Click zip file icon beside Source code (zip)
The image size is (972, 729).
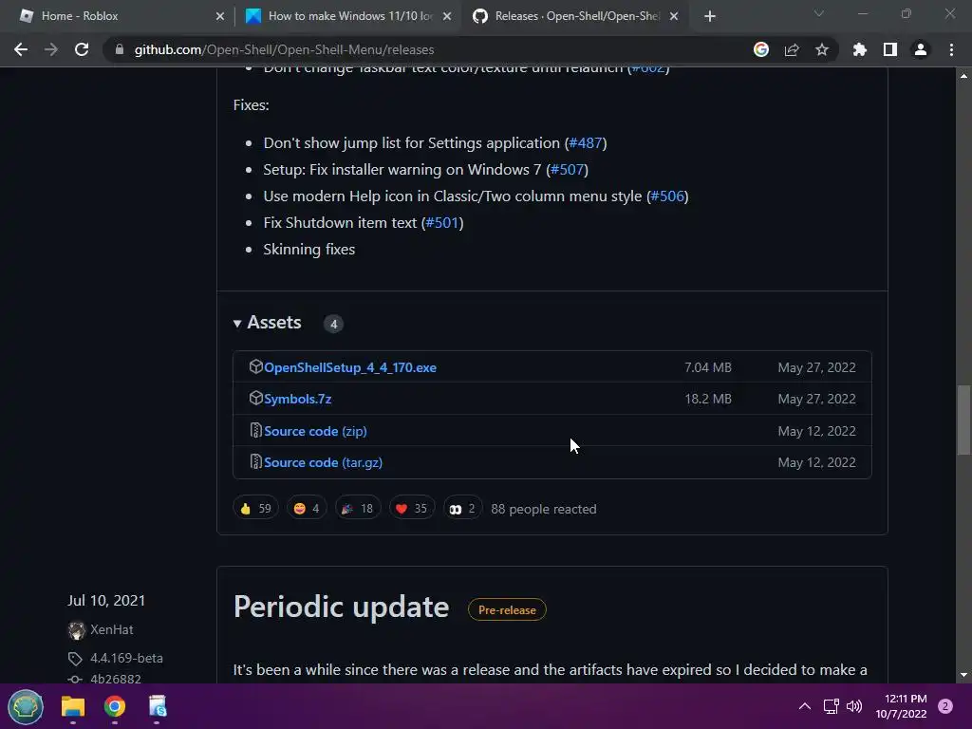pyautogui.click(x=255, y=430)
